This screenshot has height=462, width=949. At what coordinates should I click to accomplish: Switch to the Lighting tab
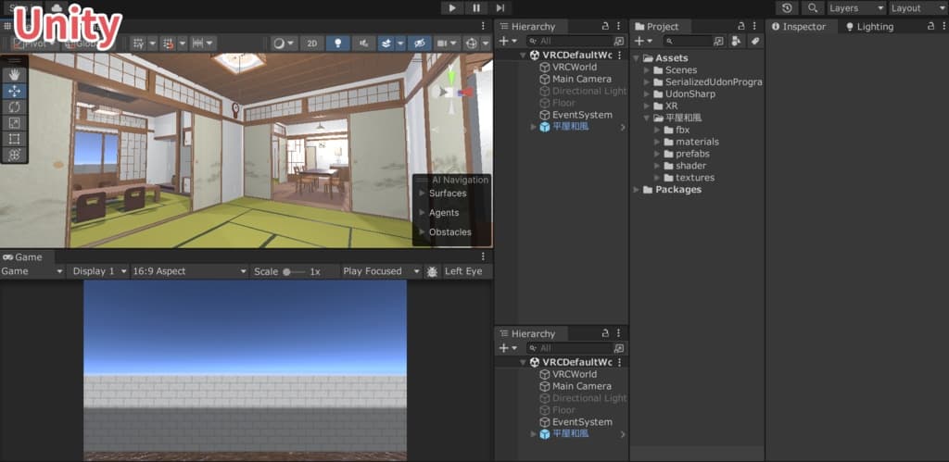pos(868,27)
